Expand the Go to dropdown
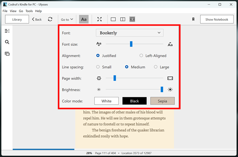Image resolution: width=238 pixels, height=157 pixels. [67, 19]
